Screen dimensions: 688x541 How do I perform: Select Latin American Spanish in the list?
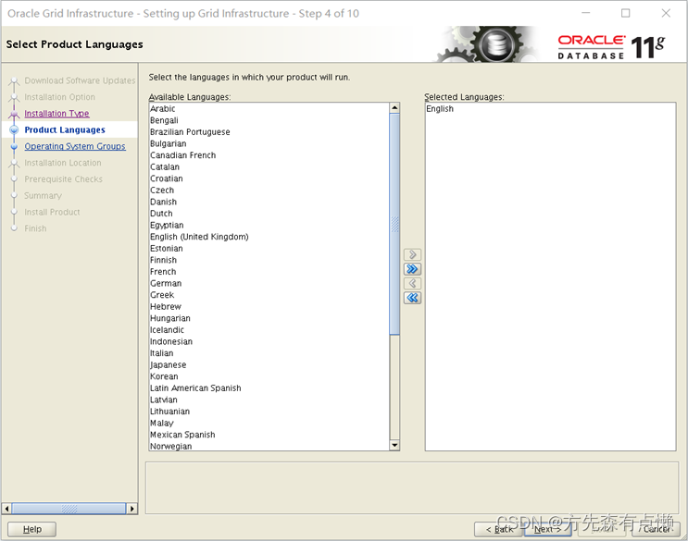269,388
